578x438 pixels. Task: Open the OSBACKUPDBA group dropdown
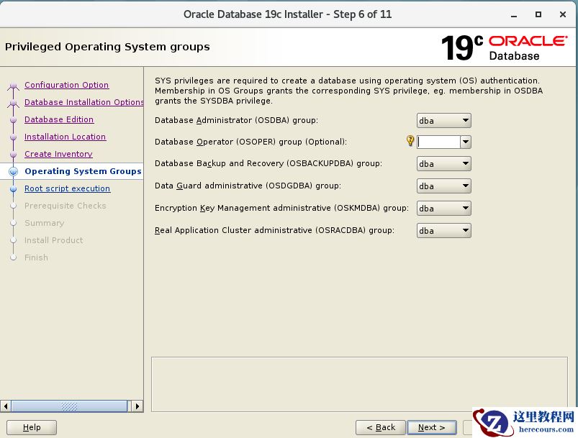(444, 163)
